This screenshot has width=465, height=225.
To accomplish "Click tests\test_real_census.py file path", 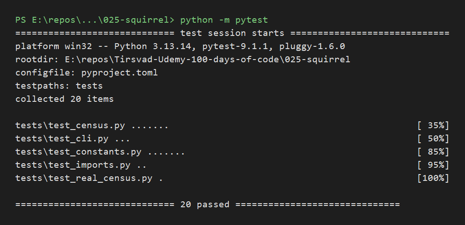I will (x=84, y=178).
